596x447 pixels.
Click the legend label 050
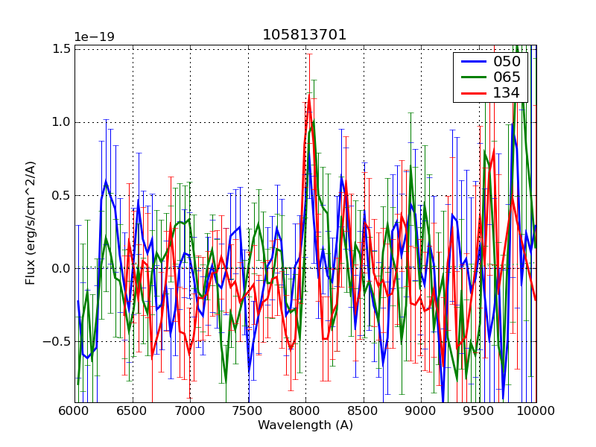click(506, 61)
